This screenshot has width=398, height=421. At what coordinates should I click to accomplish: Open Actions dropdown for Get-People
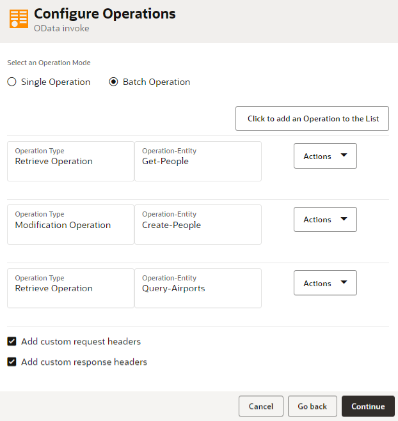point(325,156)
